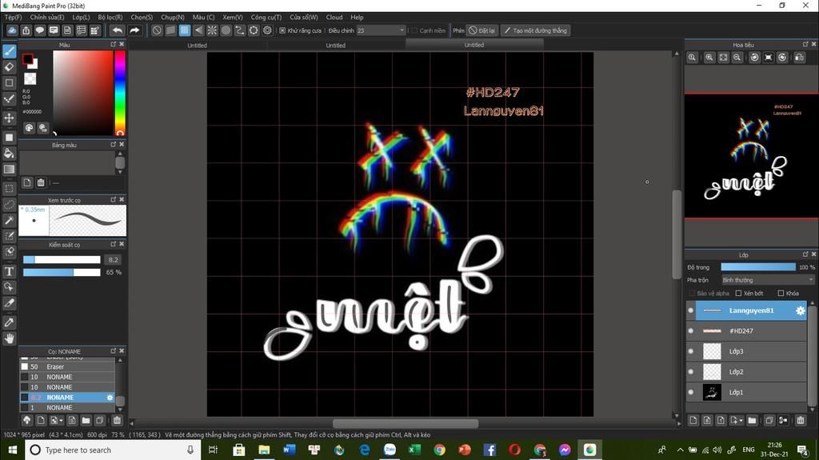Select the Magic Wand tool
The width and height of the screenshot is (819, 460).
(9, 220)
